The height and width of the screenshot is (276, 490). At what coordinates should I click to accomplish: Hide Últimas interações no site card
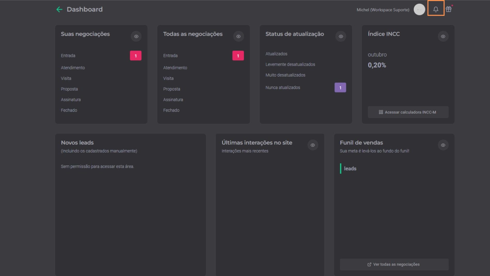(313, 145)
